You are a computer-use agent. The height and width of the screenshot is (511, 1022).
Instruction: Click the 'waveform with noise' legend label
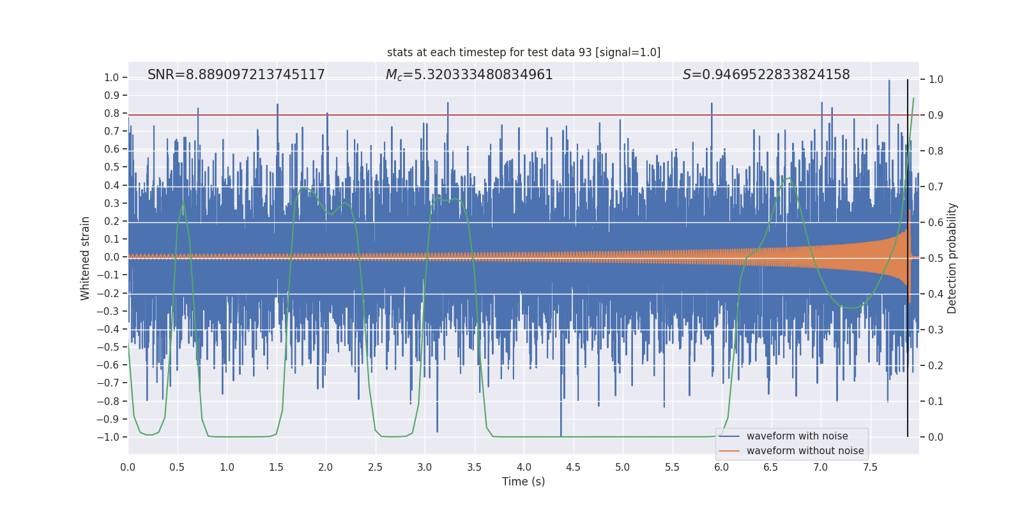797,436
